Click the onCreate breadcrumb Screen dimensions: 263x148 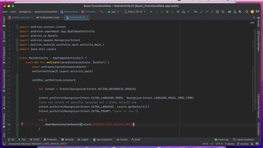point(88,12)
